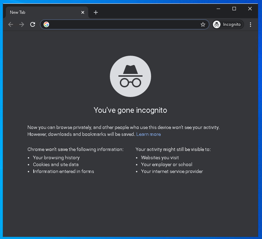
Task: Maximize the Chrome window
Action: pyautogui.click(x=234, y=9)
